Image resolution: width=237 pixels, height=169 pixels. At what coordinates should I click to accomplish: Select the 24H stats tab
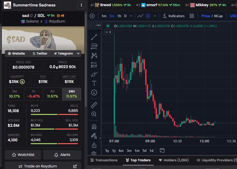tap(72, 94)
